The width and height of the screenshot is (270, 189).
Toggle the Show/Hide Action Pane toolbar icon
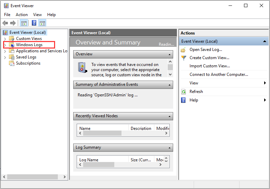[x=42, y=23]
